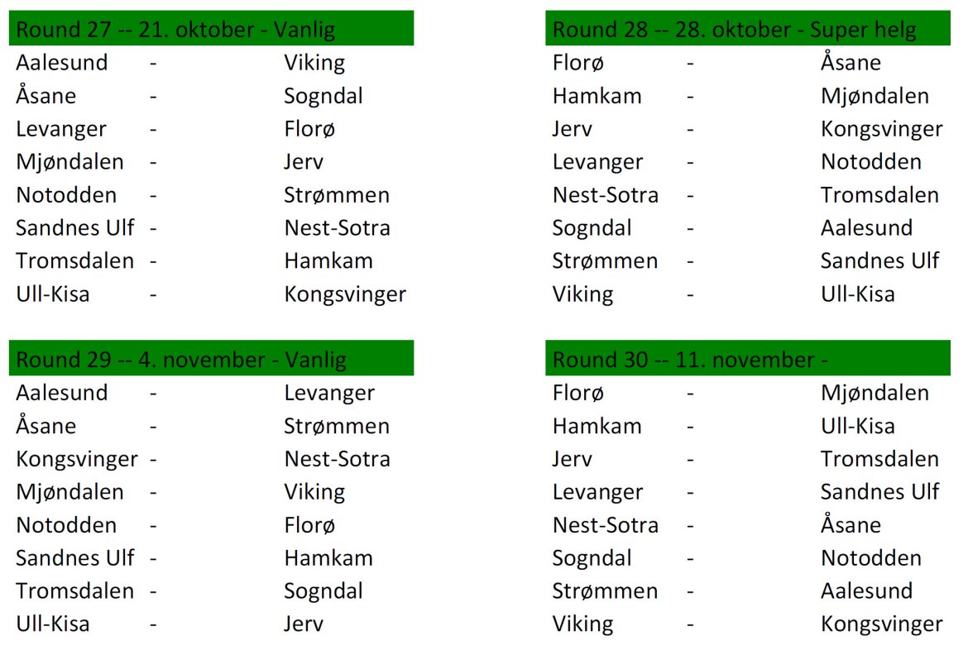The width and height of the screenshot is (968, 650).
Task: Click Mjøndalen away team in Round 30
Action: (x=875, y=393)
